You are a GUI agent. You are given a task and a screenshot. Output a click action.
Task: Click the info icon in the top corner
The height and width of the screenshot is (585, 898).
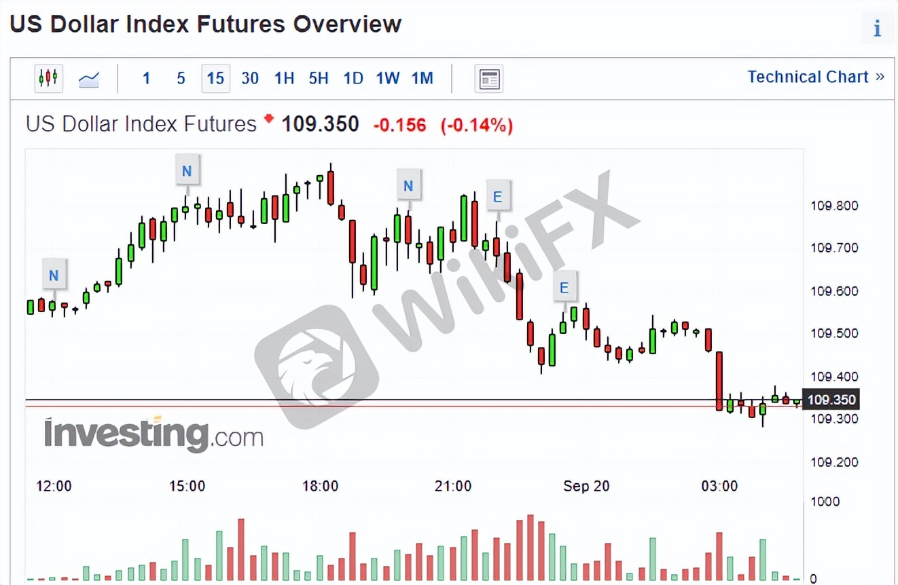click(877, 28)
